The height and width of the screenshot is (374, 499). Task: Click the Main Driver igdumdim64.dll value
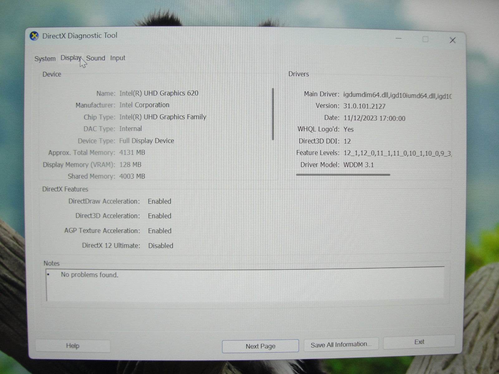pos(396,94)
